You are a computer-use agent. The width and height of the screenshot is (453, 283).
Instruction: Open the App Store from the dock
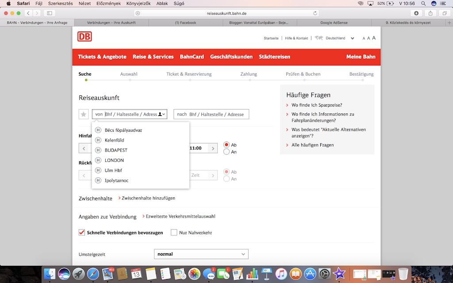[310, 274]
